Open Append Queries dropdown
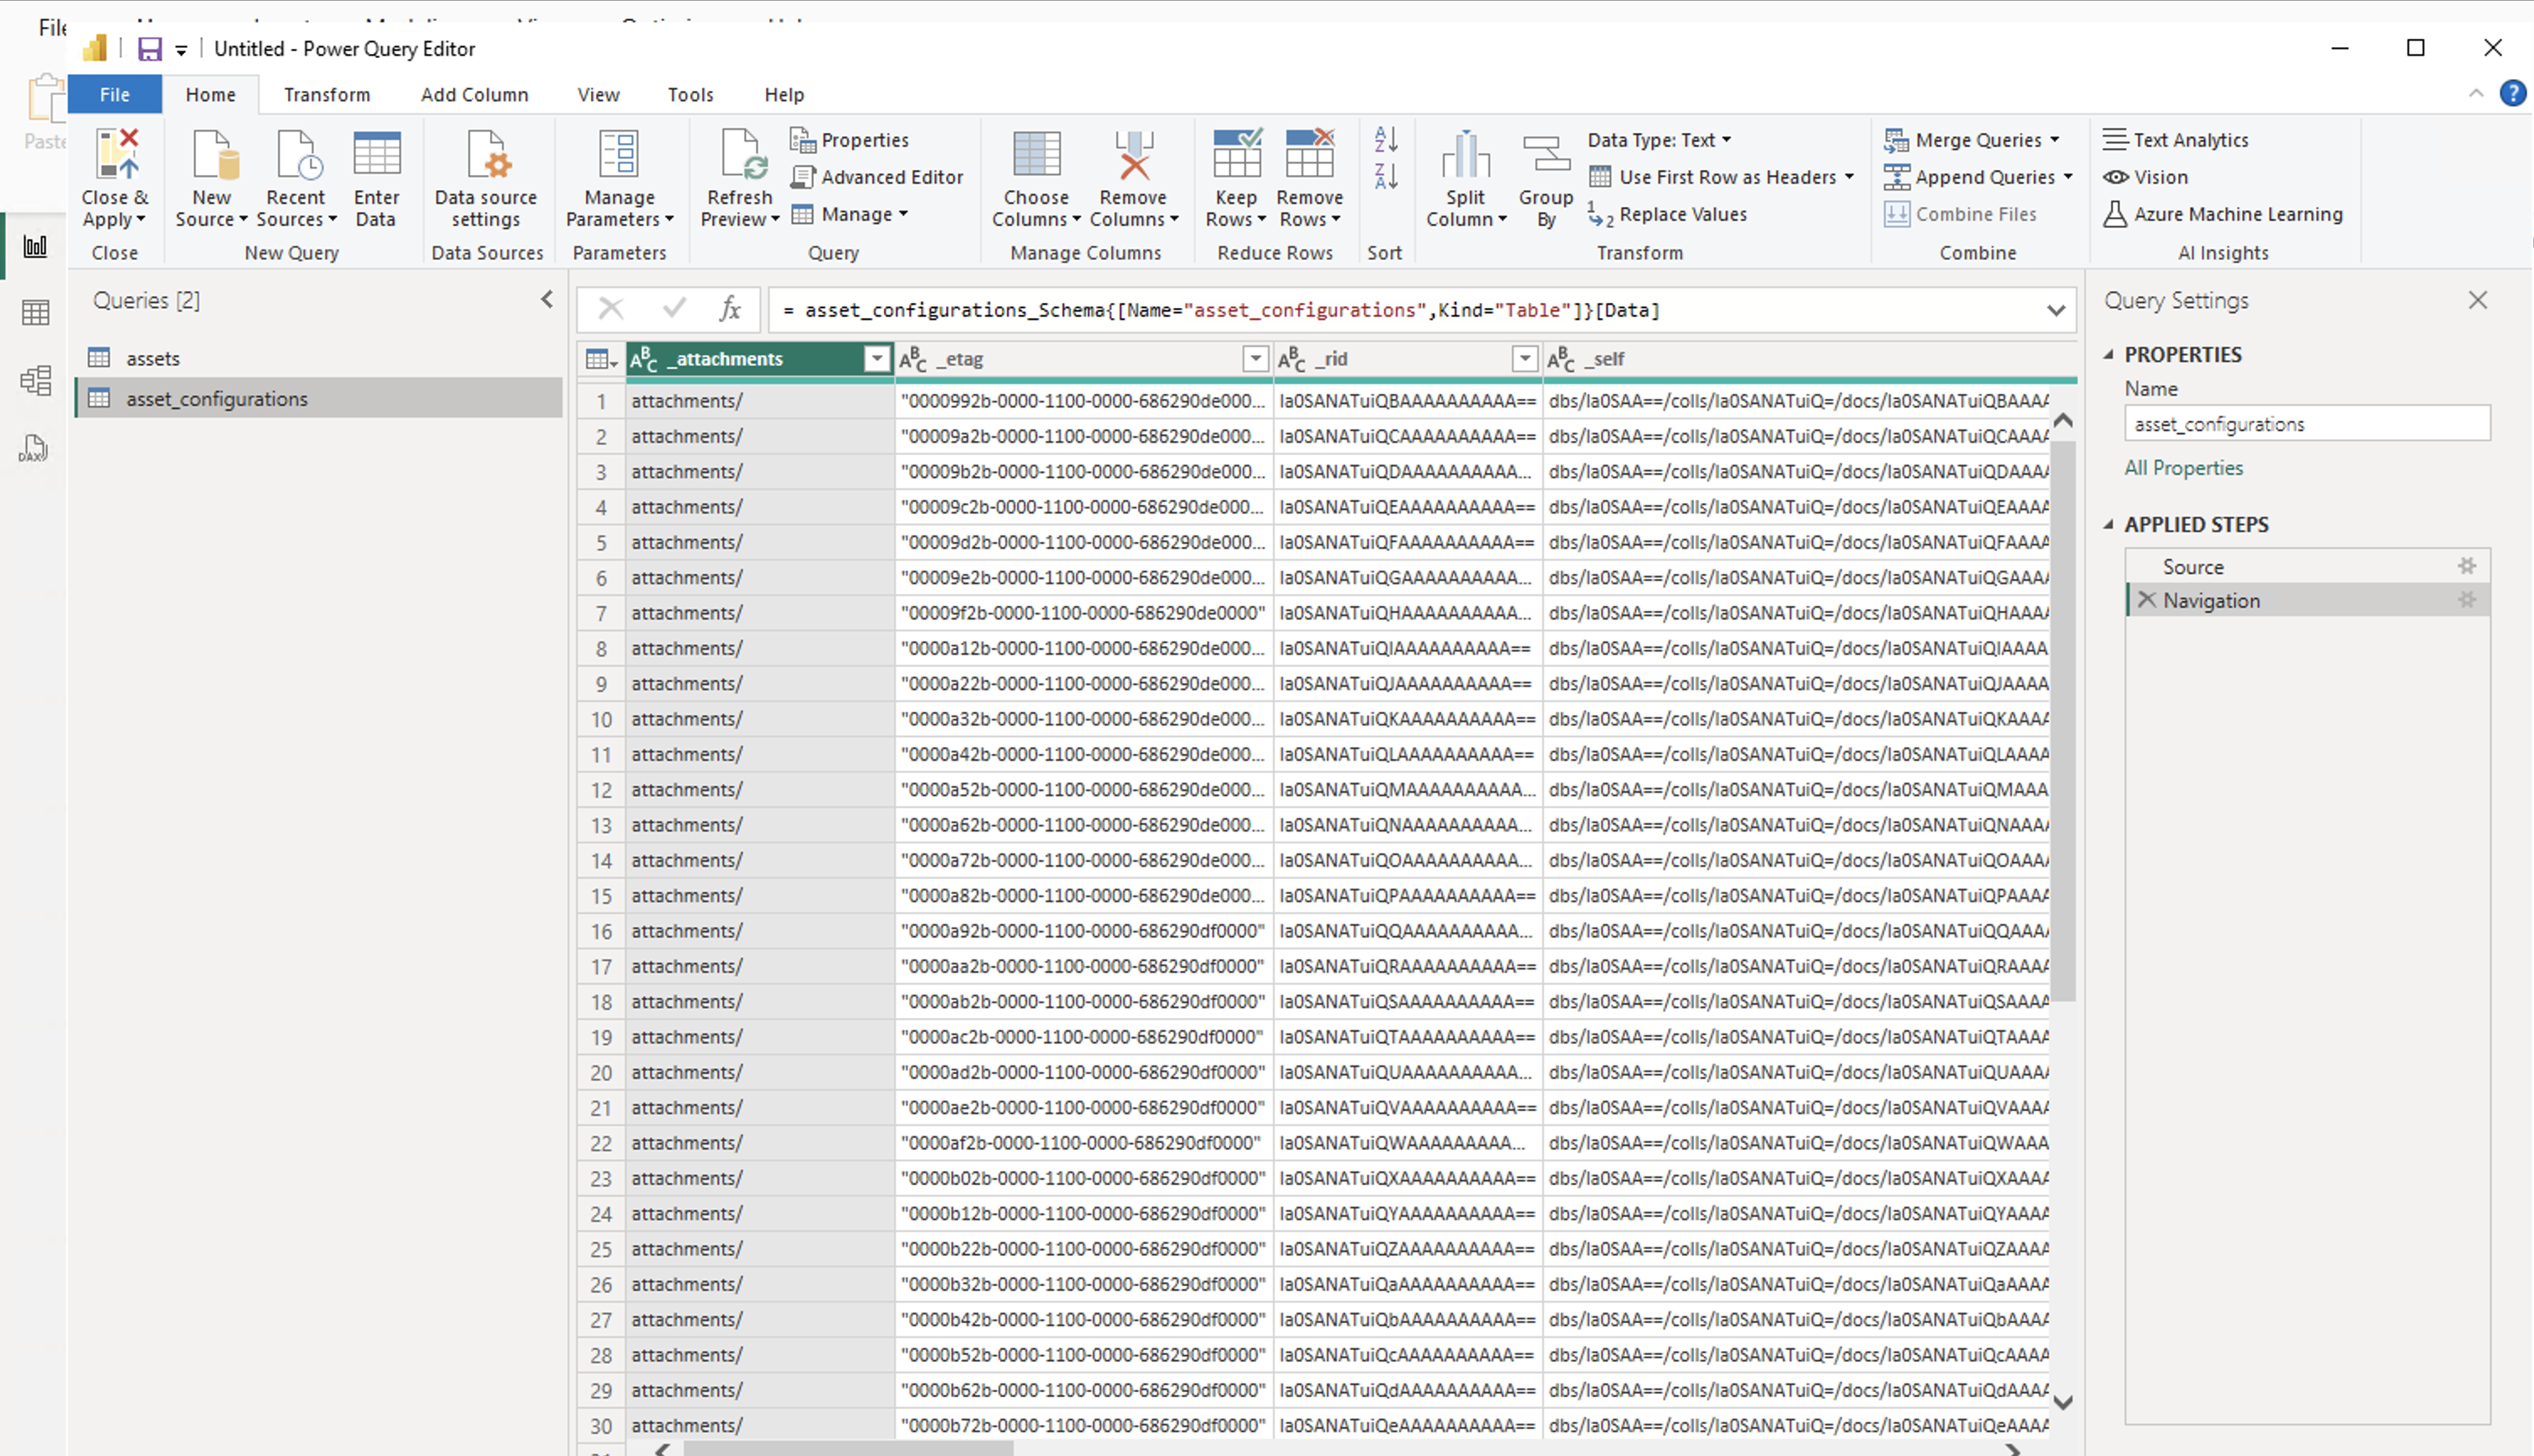This screenshot has width=2534, height=1456. (x=1979, y=177)
